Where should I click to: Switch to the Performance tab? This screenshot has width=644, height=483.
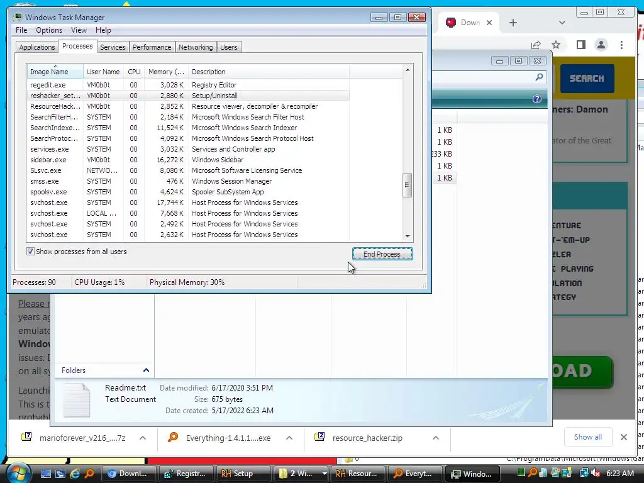[x=152, y=47]
